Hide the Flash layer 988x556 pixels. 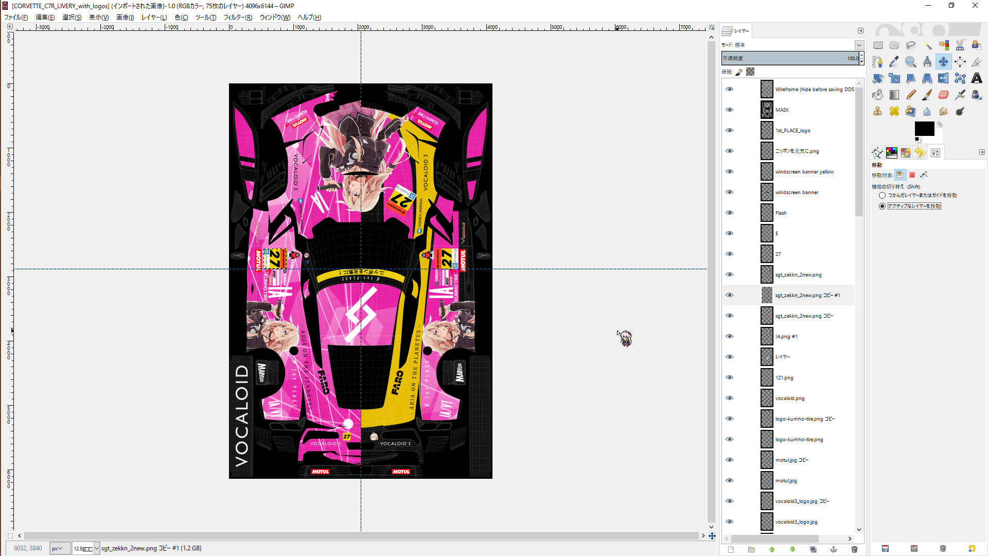point(730,213)
